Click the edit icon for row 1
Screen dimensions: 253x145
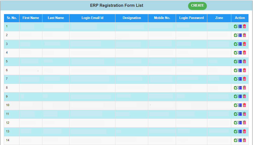pos(236,27)
